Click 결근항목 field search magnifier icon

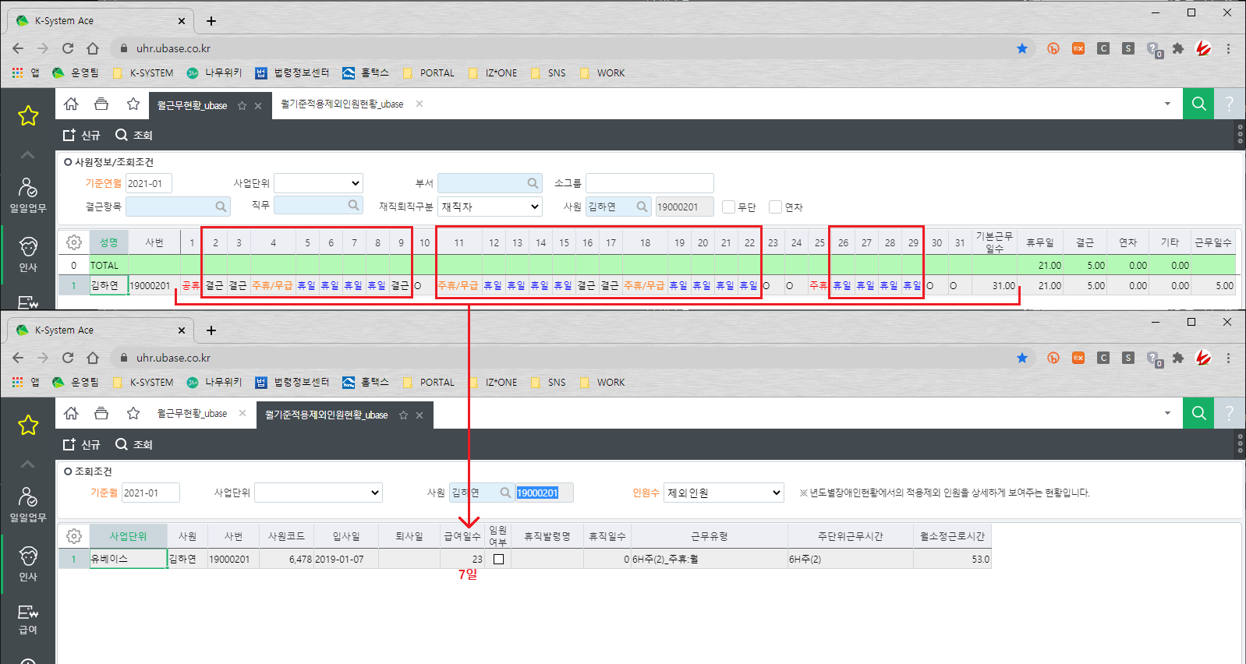tap(221, 207)
